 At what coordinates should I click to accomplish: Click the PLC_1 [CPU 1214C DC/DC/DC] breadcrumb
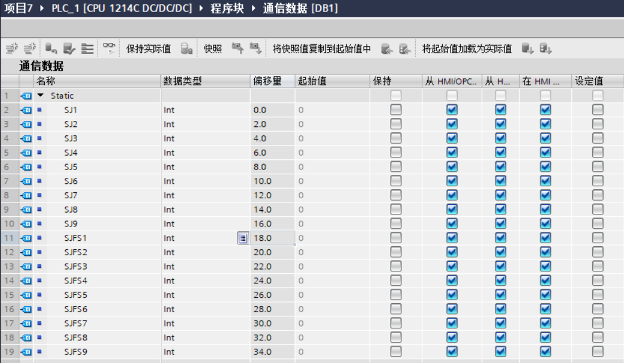click(121, 8)
